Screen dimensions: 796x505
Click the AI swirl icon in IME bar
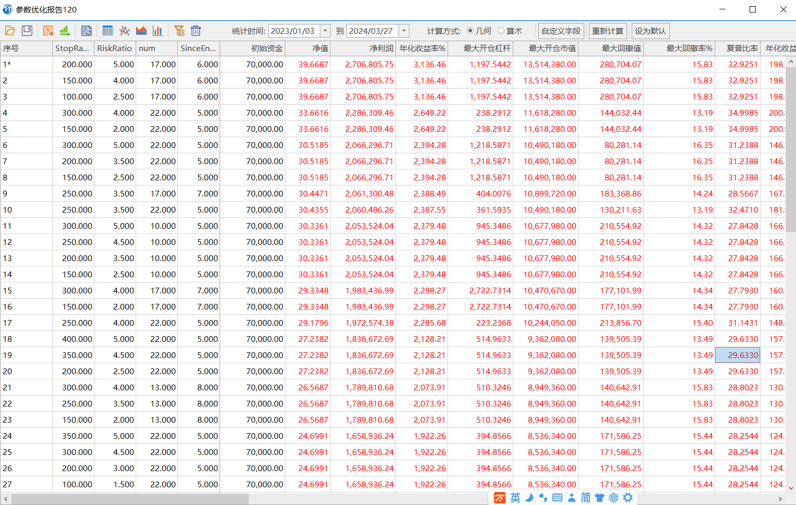tap(613, 498)
